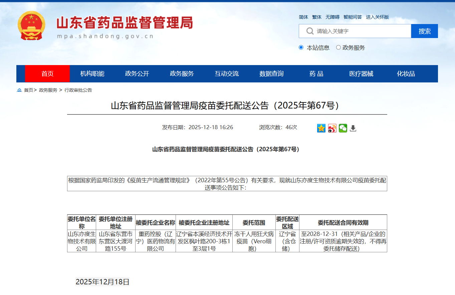Image resolution: width=455 pixels, height=295 pixels.
Task: Enter 进入关怀版 care mode
Action: pyautogui.click(x=377, y=17)
